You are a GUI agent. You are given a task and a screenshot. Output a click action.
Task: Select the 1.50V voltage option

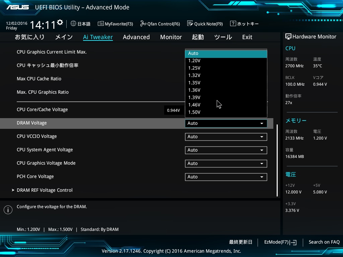[x=226, y=112]
